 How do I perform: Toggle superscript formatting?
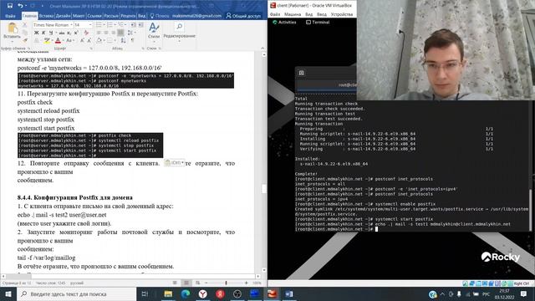point(76,33)
